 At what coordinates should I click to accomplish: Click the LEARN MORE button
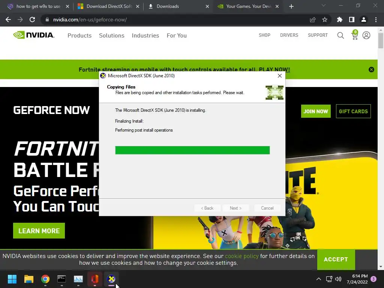coord(39,231)
